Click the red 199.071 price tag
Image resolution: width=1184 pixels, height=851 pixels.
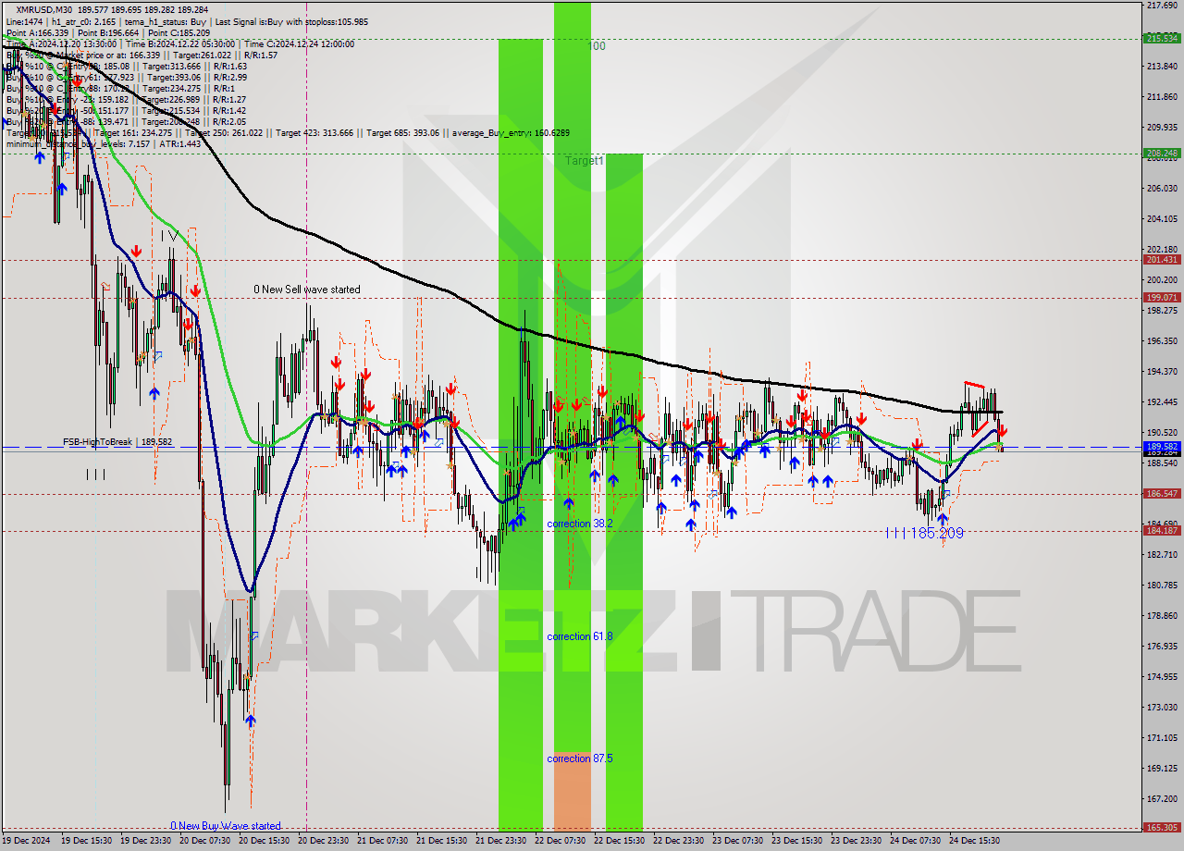1162,298
